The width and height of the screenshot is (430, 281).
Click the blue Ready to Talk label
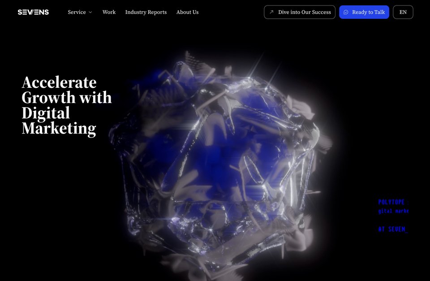[368, 12]
